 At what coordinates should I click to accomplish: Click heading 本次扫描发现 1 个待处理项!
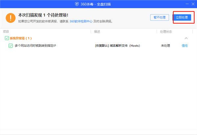43,15
